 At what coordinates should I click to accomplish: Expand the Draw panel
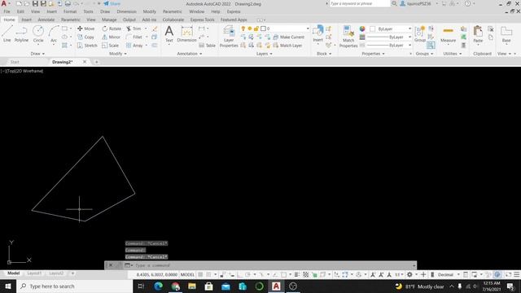pos(37,54)
